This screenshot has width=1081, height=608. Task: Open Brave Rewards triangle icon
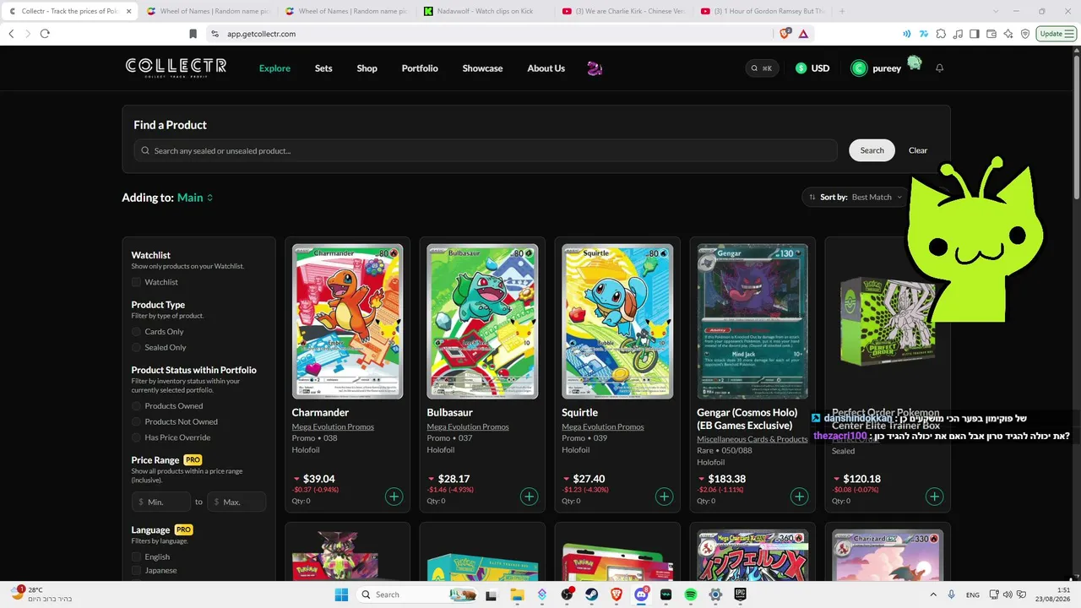click(x=803, y=34)
